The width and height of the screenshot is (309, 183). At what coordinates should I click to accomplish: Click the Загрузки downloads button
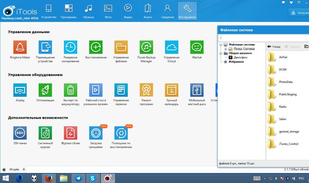pyautogui.click(x=299, y=13)
